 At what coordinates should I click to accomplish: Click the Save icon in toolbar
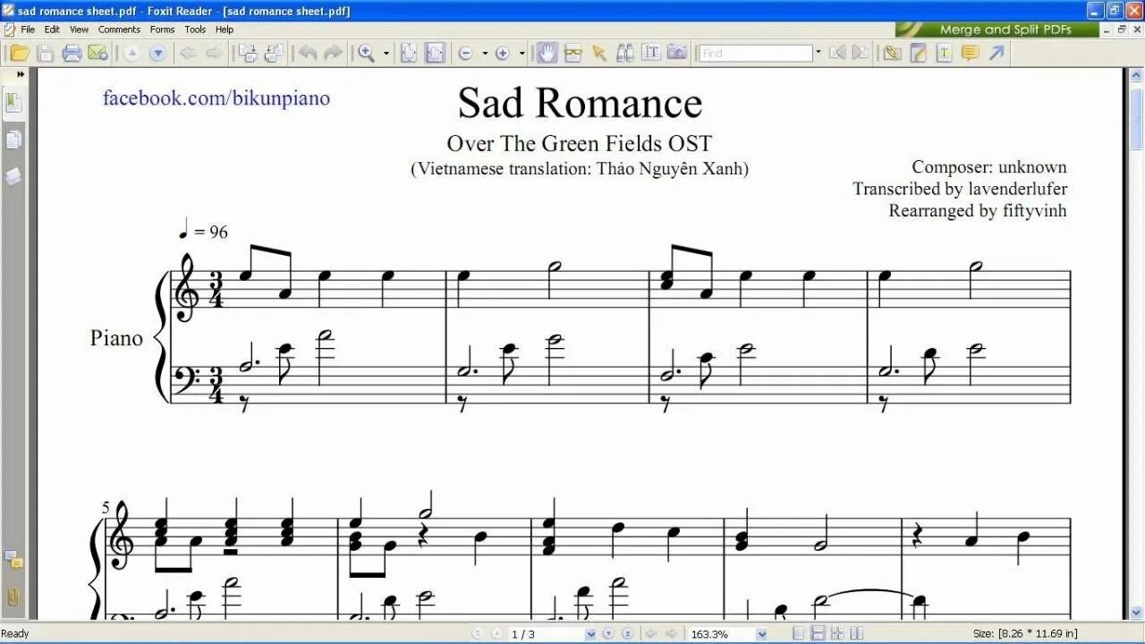[46, 53]
